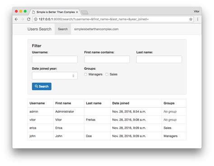Image resolution: width=214 pixels, height=166 pixels.
Task: Click the blue Search button
Action: pyautogui.click(x=42, y=86)
